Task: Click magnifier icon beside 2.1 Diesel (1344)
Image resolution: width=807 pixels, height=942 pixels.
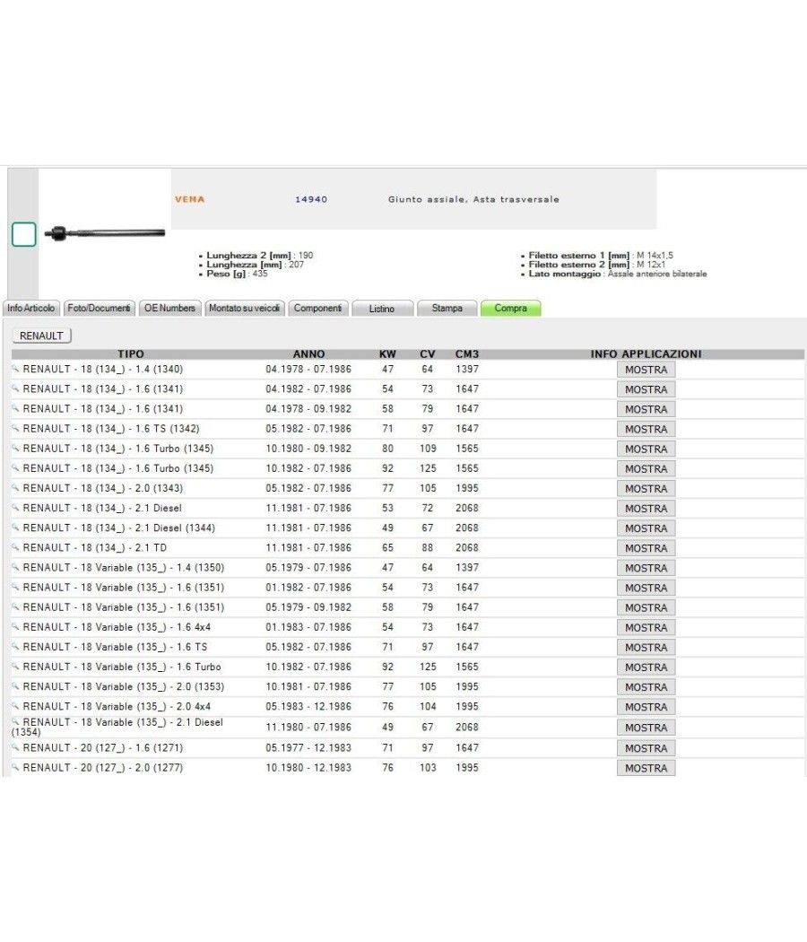Action: [15, 527]
